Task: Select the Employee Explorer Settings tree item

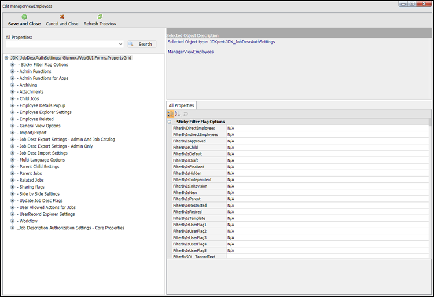Action: pos(45,112)
